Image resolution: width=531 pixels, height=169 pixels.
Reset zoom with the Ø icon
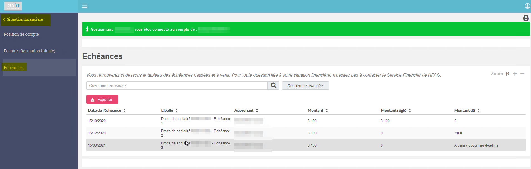[x=508, y=74]
